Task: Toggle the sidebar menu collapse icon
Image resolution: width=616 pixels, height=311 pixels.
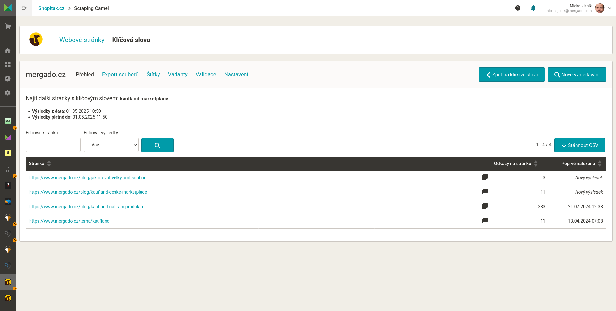Action: click(x=24, y=8)
